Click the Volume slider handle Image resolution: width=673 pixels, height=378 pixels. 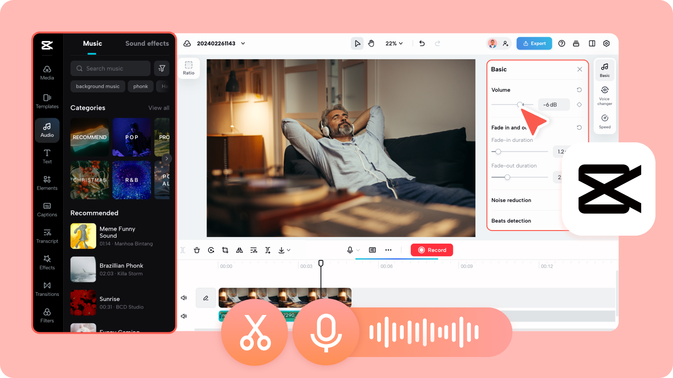520,105
